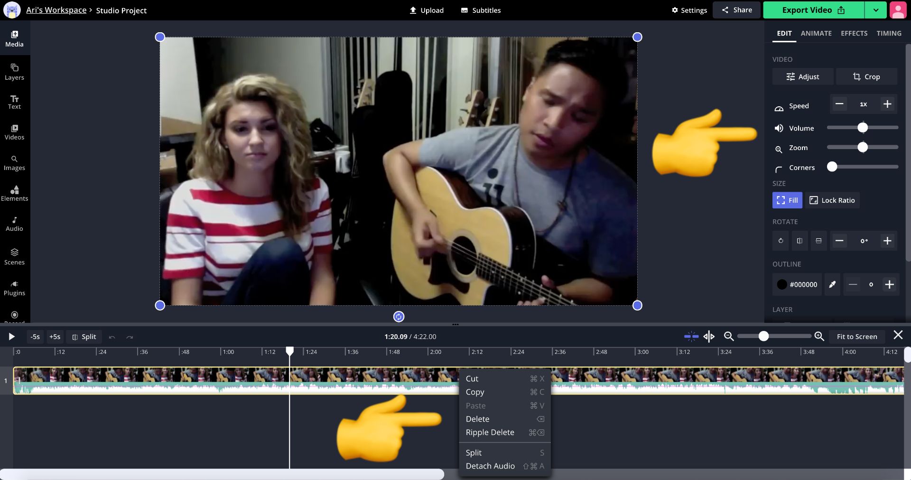Toggle the Lock Ratio option
The image size is (911, 480).
(832, 200)
